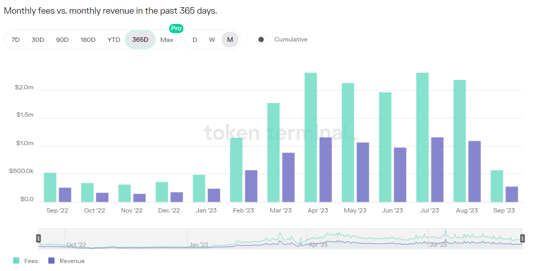
Task: Switch to daily granularity (D)
Action: tap(195, 40)
